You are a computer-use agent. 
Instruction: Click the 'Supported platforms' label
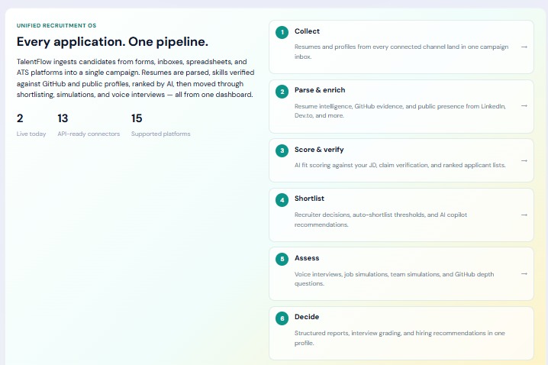(x=161, y=134)
